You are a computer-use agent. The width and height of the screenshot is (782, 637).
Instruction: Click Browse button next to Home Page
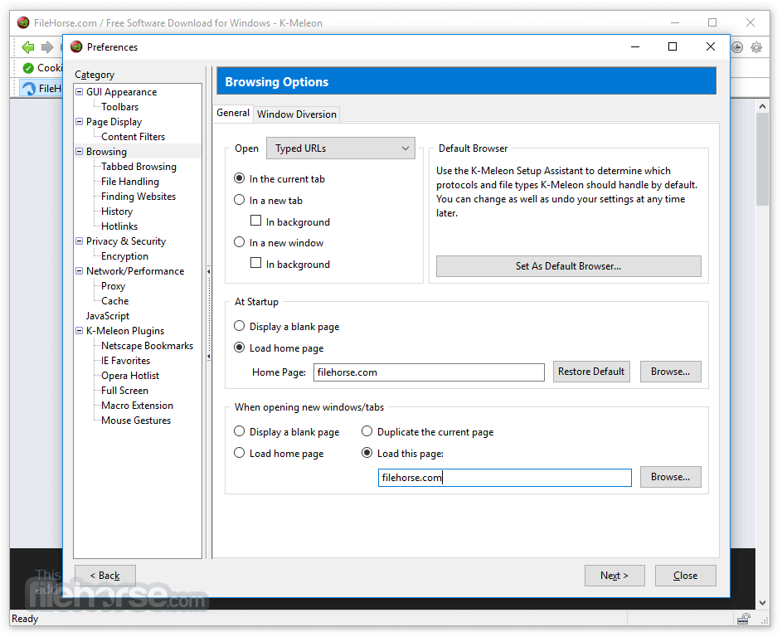tap(671, 372)
